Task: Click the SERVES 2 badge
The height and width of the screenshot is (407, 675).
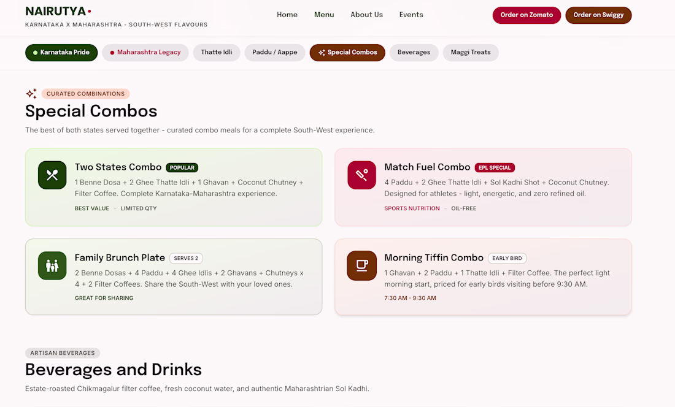Action: pos(186,258)
